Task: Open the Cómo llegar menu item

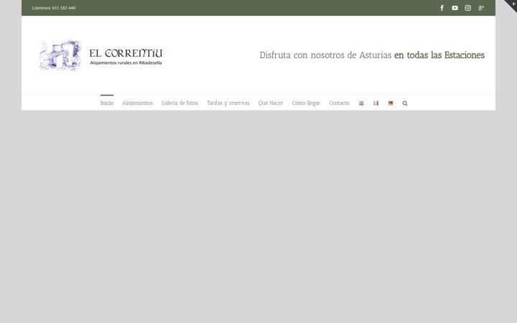Action: coord(306,103)
